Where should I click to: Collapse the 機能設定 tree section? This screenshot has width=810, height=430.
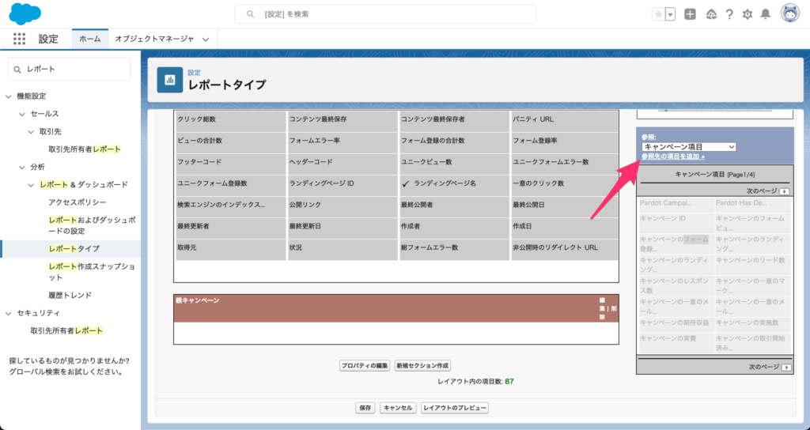9,96
